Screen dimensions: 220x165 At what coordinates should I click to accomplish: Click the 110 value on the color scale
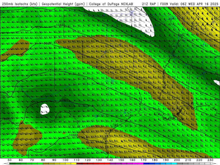[x=77, y=160]
